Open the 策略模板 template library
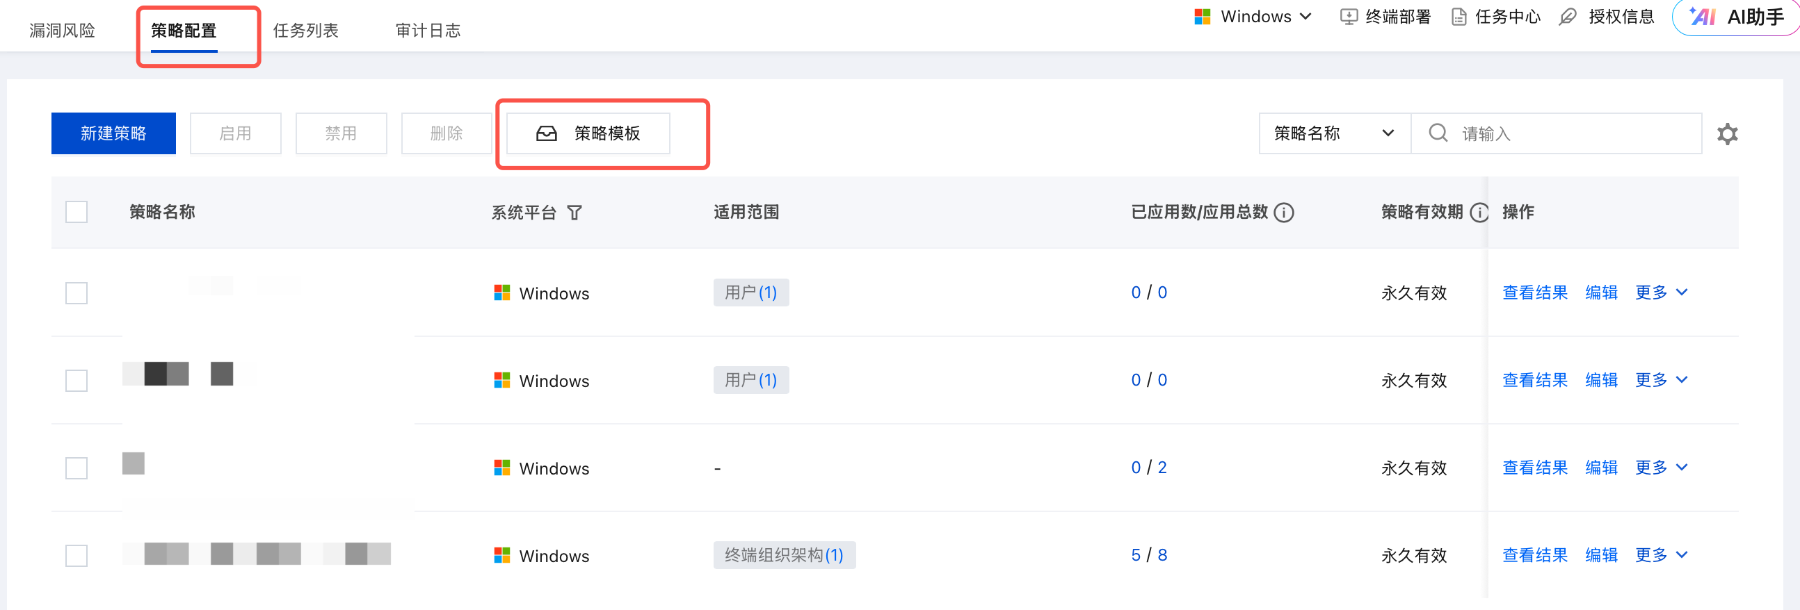Image resolution: width=1800 pixels, height=610 pixels. click(x=588, y=133)
